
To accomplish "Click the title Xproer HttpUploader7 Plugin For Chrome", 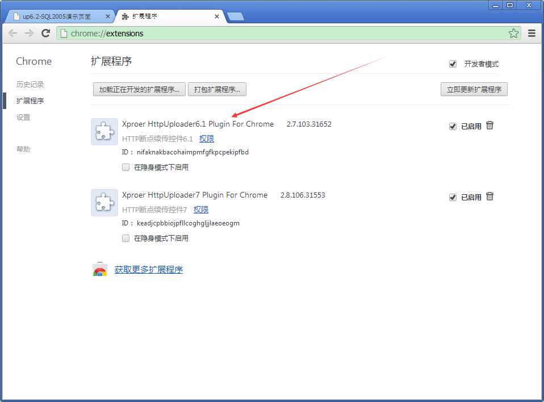I will pos(195,195).
